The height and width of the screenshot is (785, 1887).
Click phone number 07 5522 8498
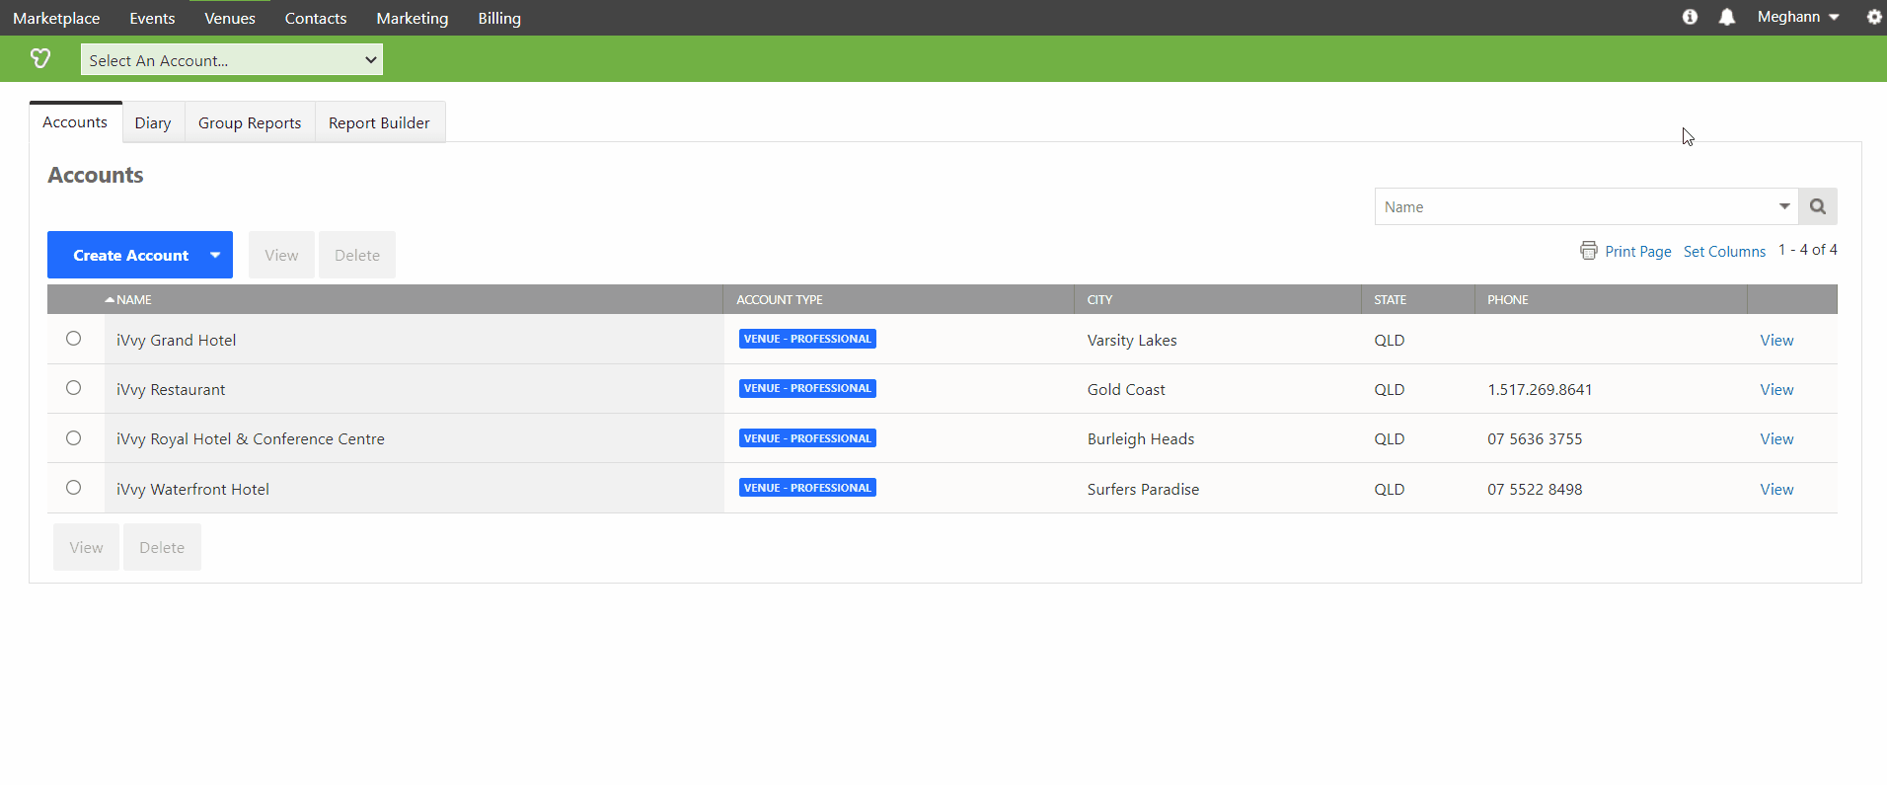[x=1535, y=489]
